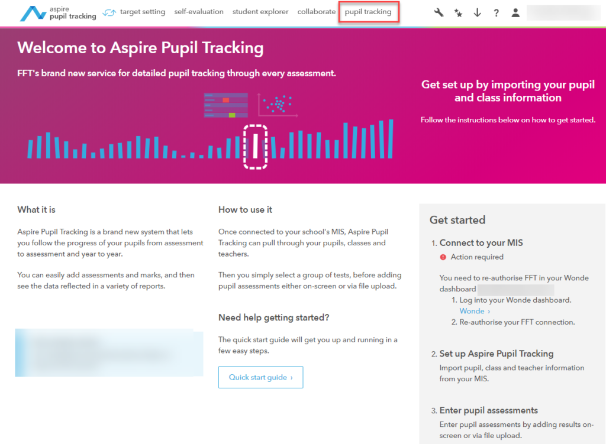Click the Connect to your MIS step

(481, 243)
